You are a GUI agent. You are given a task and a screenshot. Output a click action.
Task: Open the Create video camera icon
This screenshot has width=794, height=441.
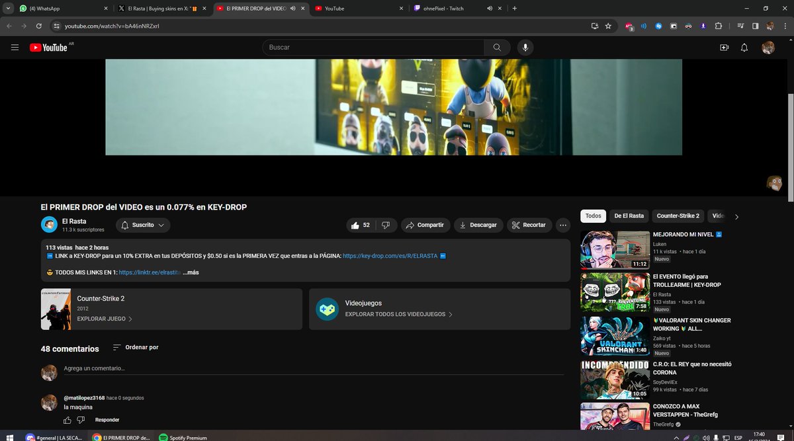coord(724,48)
